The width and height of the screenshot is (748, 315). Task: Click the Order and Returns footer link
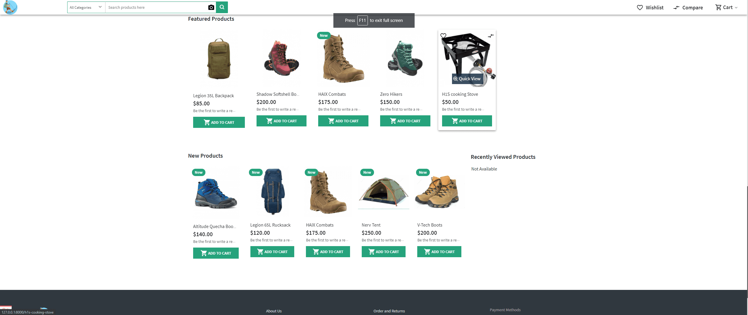coord(389,311)
